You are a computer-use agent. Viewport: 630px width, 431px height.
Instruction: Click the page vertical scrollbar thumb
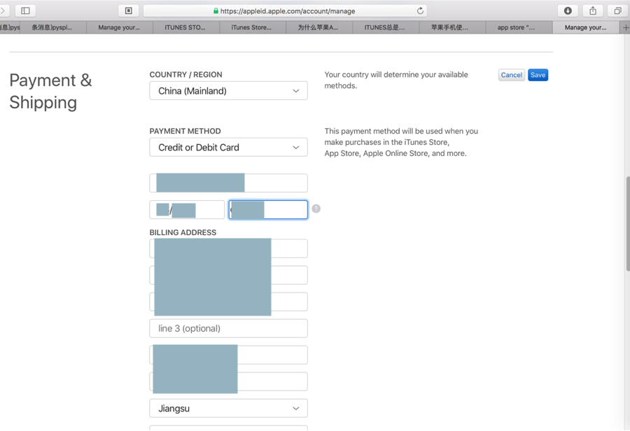627,224
